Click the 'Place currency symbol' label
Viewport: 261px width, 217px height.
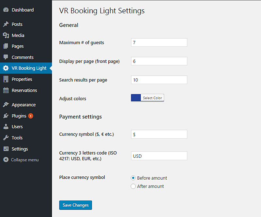click(x=82, y=177)
